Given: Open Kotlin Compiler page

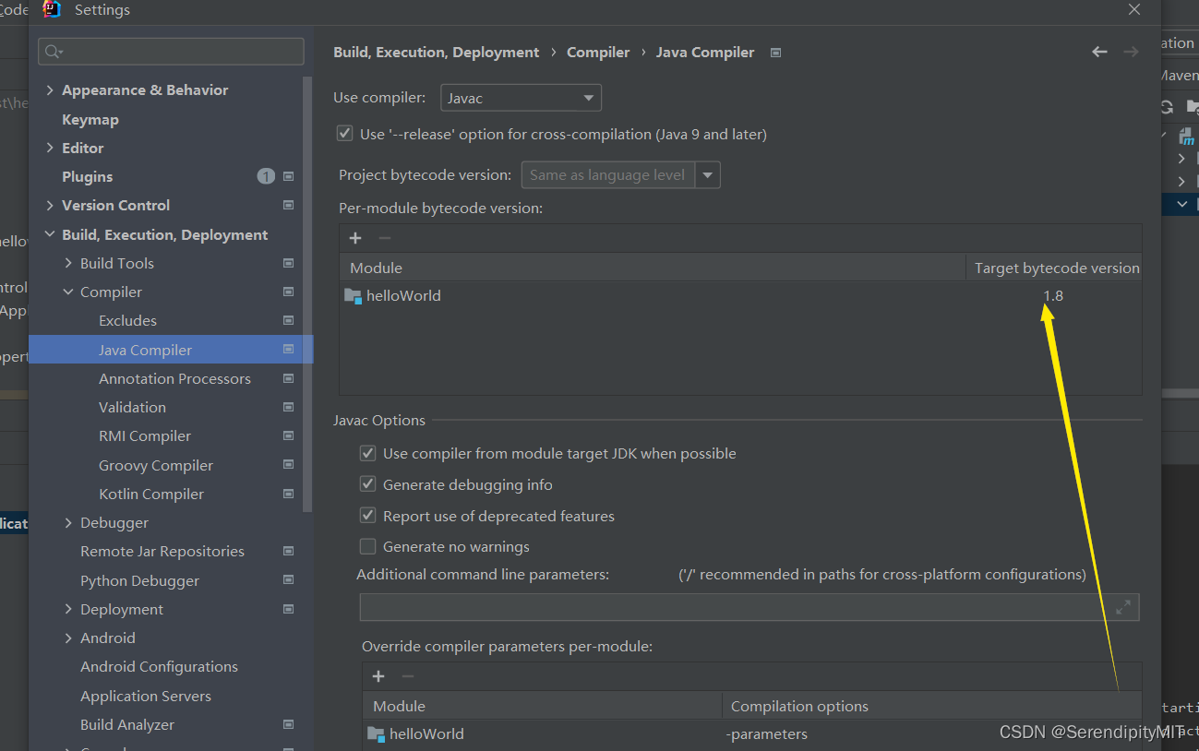Looking at the screenshot, I should 151,494.
